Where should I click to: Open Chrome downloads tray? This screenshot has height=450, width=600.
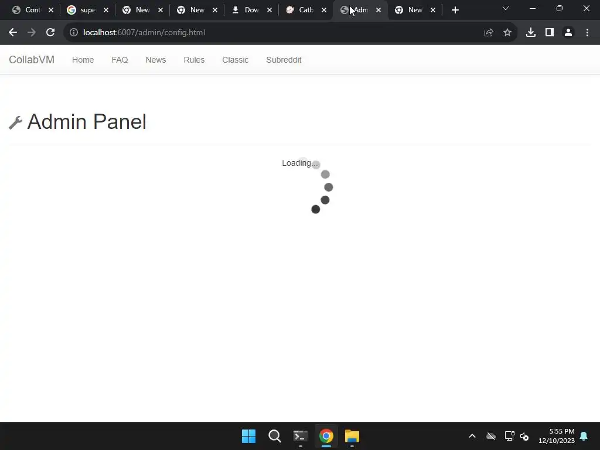[531, 33]
